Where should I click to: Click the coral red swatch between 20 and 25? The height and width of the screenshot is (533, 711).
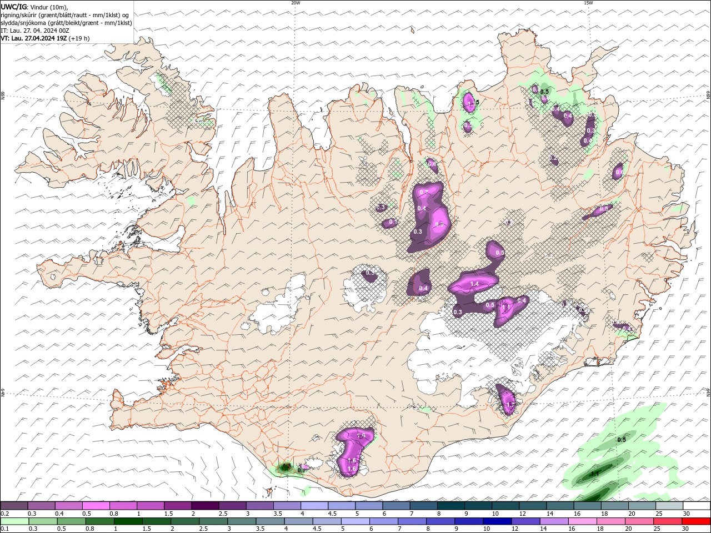coord(668,521)
